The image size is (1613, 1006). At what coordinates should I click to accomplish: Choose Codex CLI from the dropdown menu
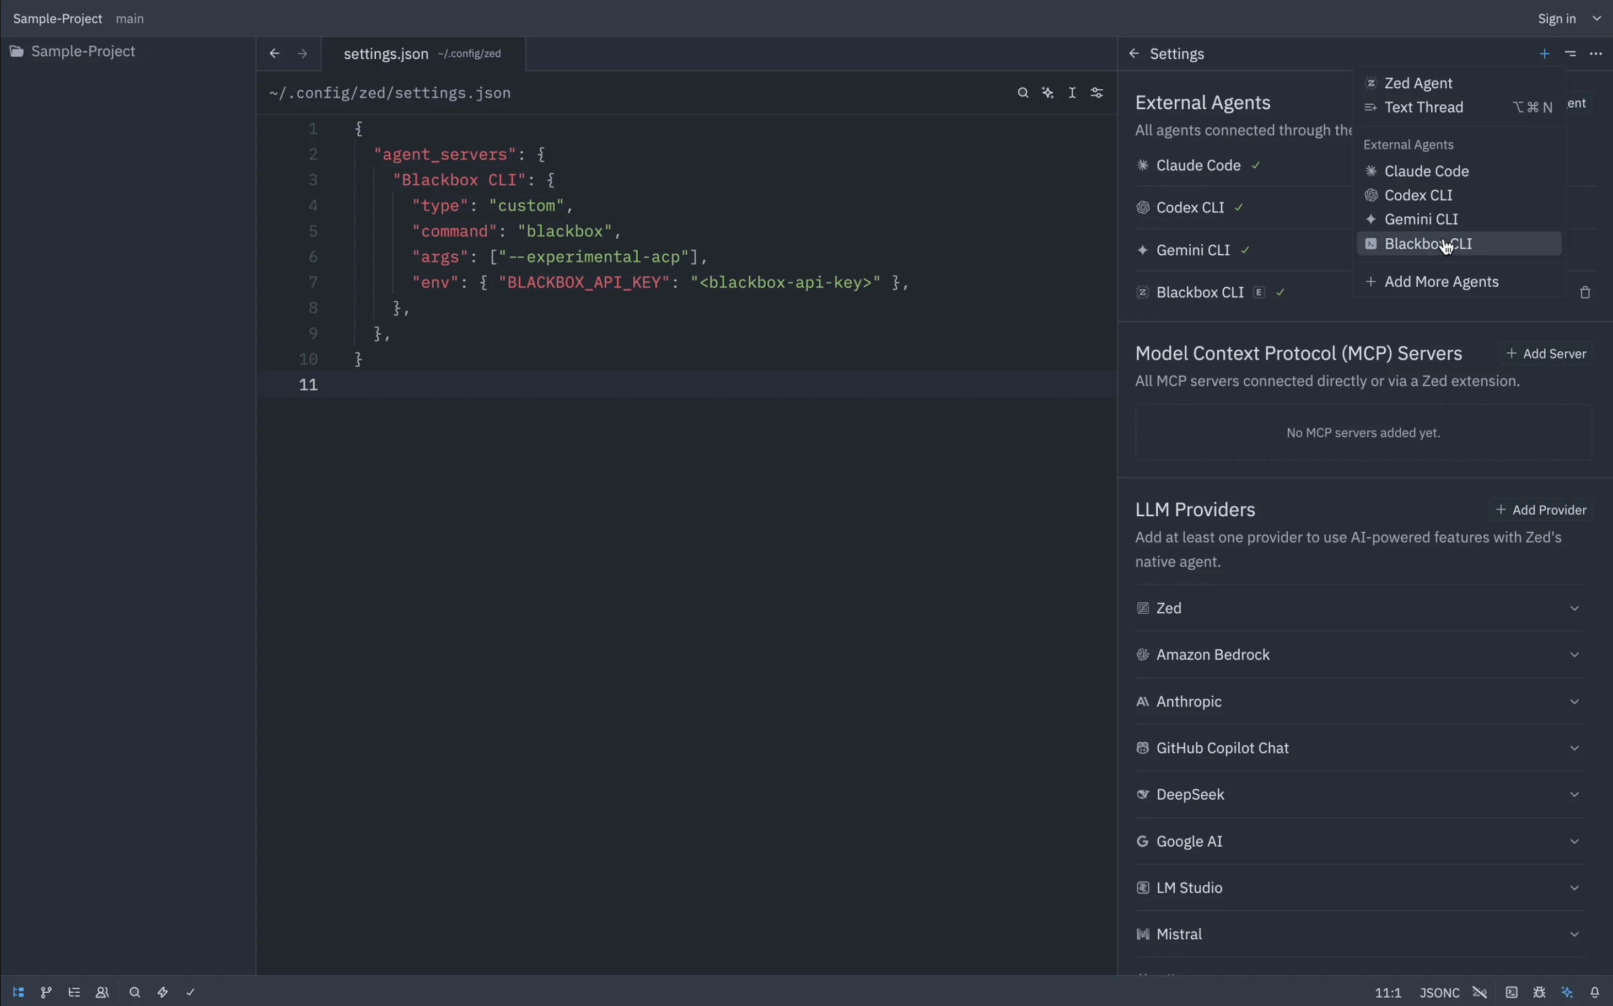[x=1459, y=195]
